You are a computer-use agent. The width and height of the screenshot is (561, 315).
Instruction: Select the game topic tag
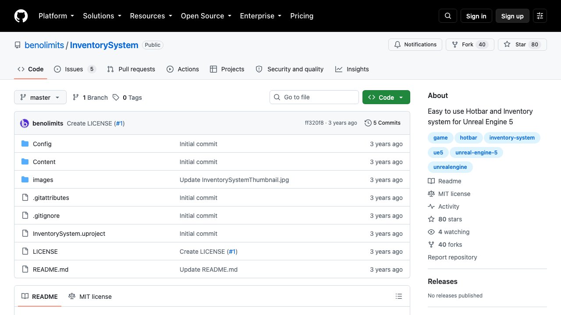440,138
